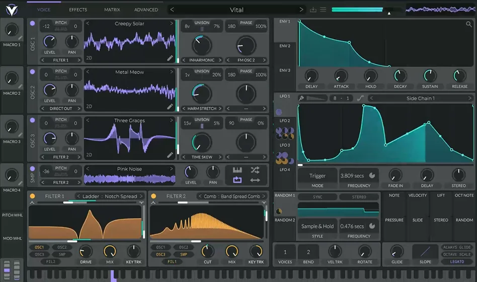Toggle the LEGATO option
The height and width of the screenshot is (282, 477).
pyautogui.click(x=457, y=261)
